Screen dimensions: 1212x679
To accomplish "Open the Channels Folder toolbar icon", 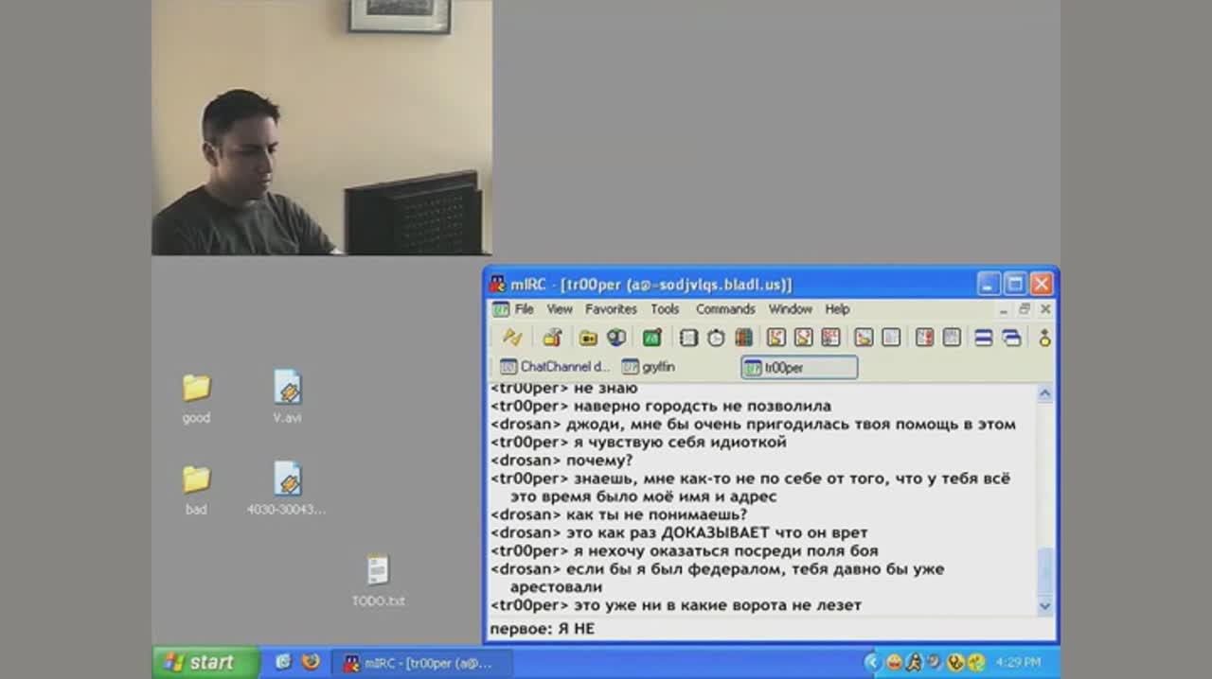I will 588,338.
